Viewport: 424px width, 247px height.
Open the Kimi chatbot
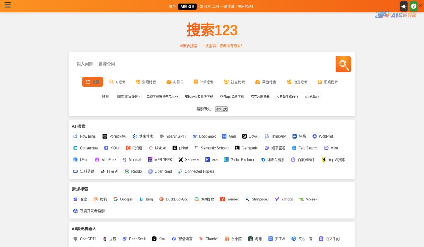click(x=159, y=239)
